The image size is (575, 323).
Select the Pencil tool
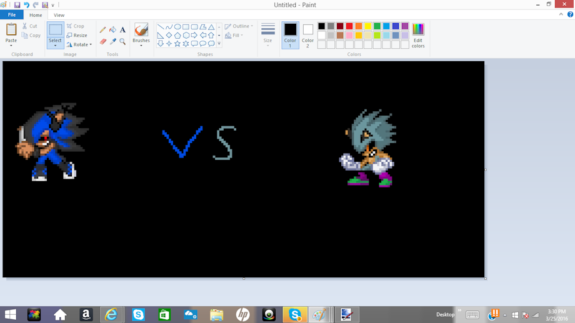[103, 29]
